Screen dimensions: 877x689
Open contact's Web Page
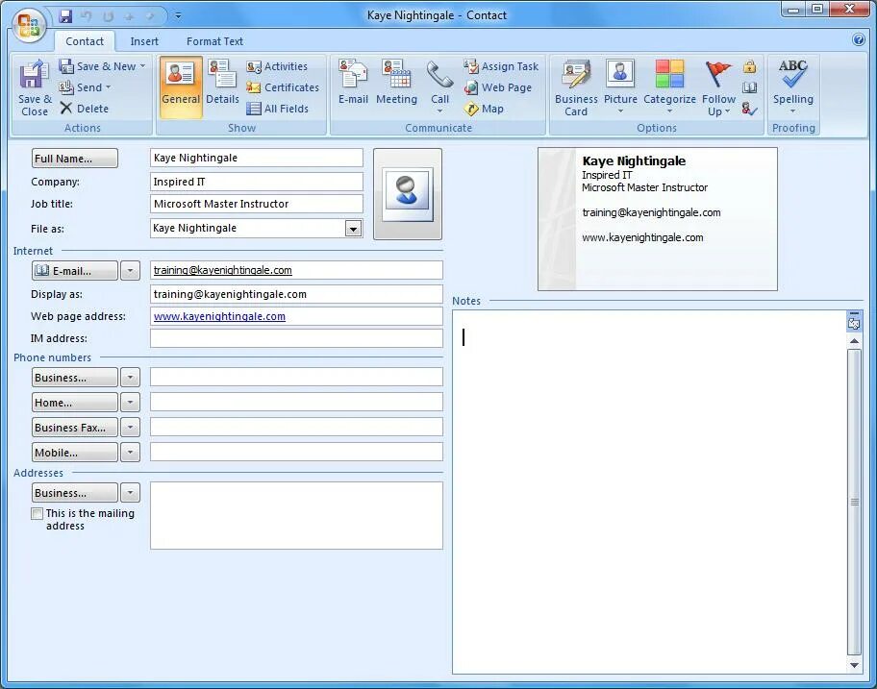click(x=498, y=87)
